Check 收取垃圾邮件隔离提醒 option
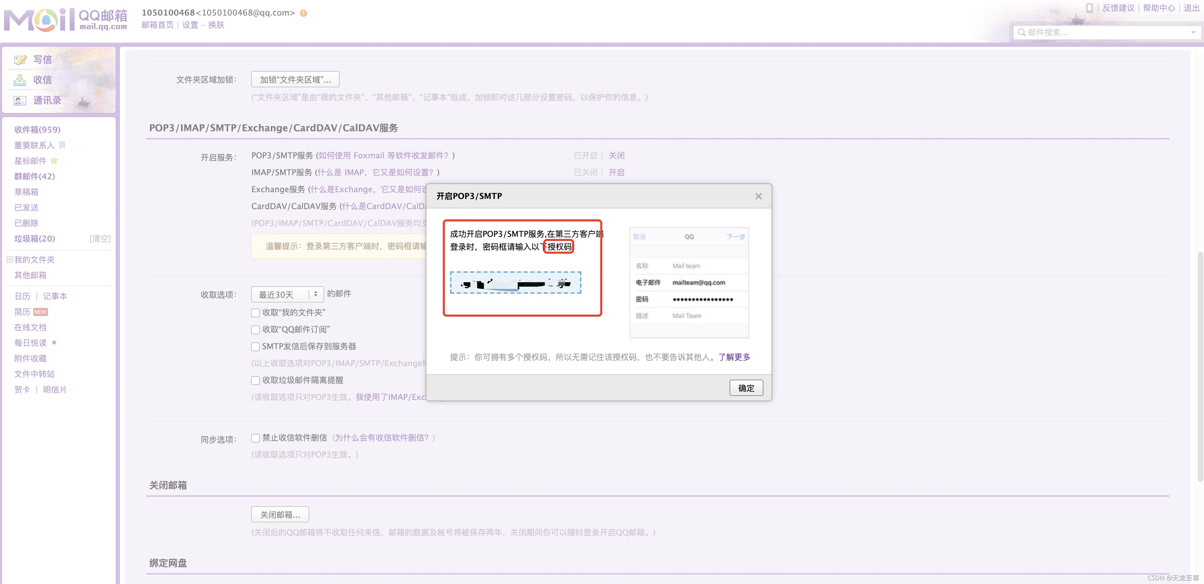The height and width of the screenshot is (584, 1204). click(256, 380)
